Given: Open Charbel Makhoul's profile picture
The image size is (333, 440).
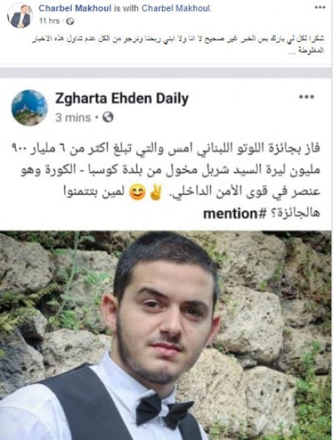Looking at the screenshot, I should coord(21,15).
